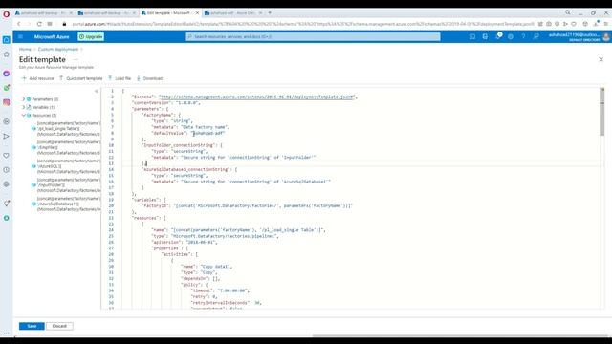Click the editor vertical scrollbar thumb
The height and width of the screenshot is (344, 612).
point(601,113)
